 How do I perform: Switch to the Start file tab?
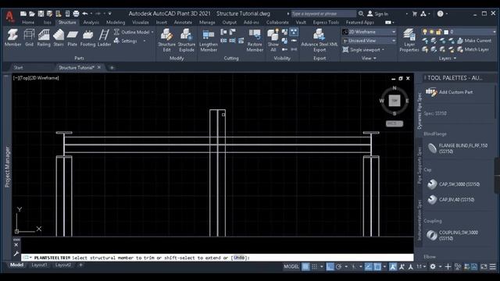coord(18,68)
